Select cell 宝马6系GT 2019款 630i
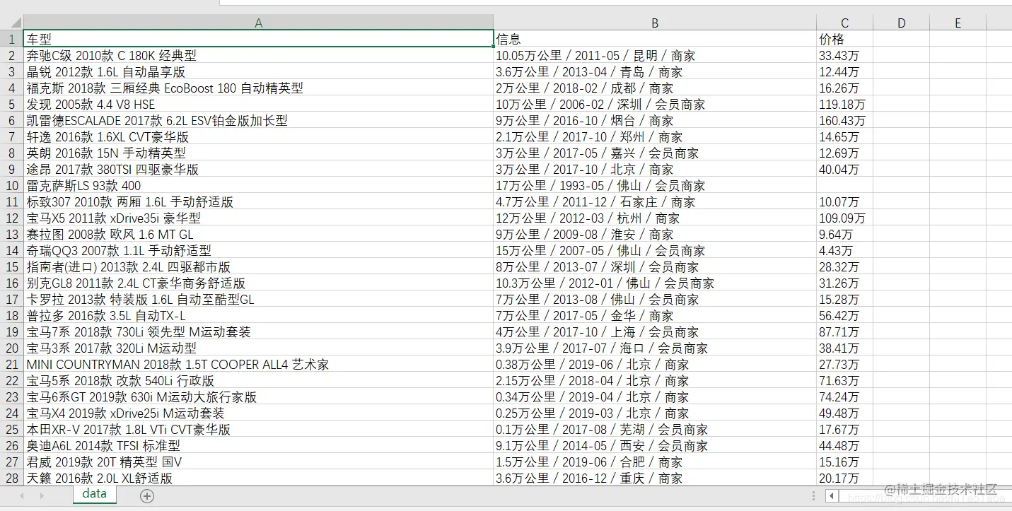Viewport: 1012px width, 511px height. point(259,397)
